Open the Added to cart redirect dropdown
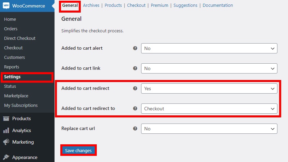The image size is (288, 162). coord(209,88)
